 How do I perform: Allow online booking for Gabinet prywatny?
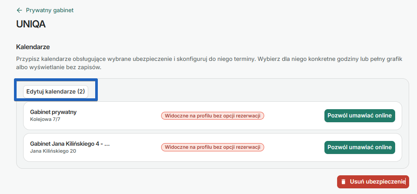point(359,116)
